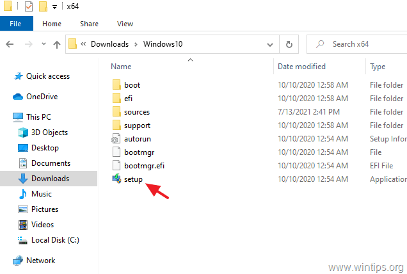The image size is (407, 274).
Task: Refresh the folder view
Action: click(x=289, y=44)
